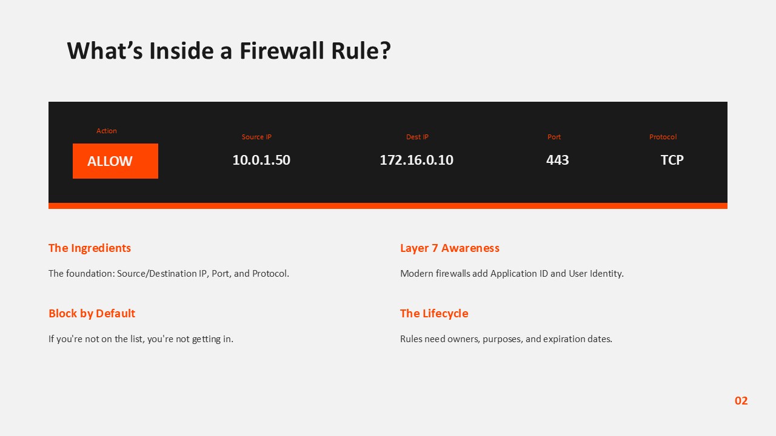Click the orange bar beneath the rule panel
The height and width of the screenshot is (436, 776).
click(x=388, y=206)
